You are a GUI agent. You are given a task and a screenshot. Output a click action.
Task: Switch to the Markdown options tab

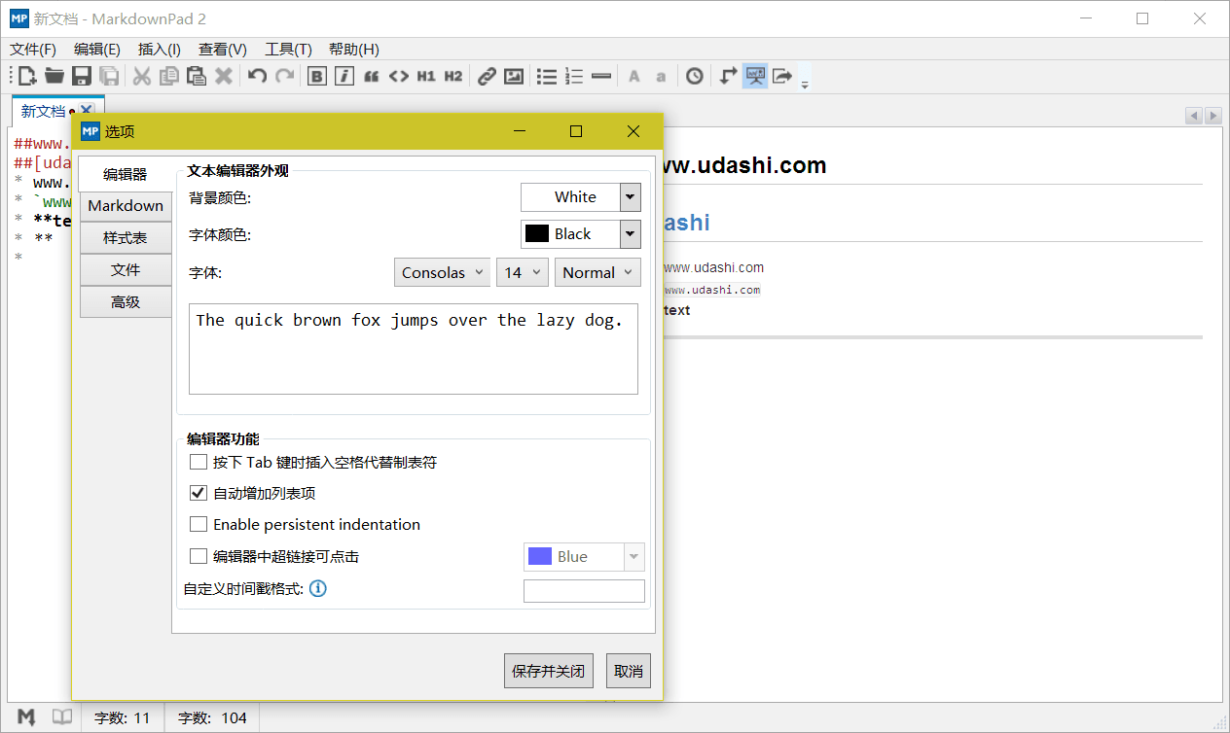126,206
